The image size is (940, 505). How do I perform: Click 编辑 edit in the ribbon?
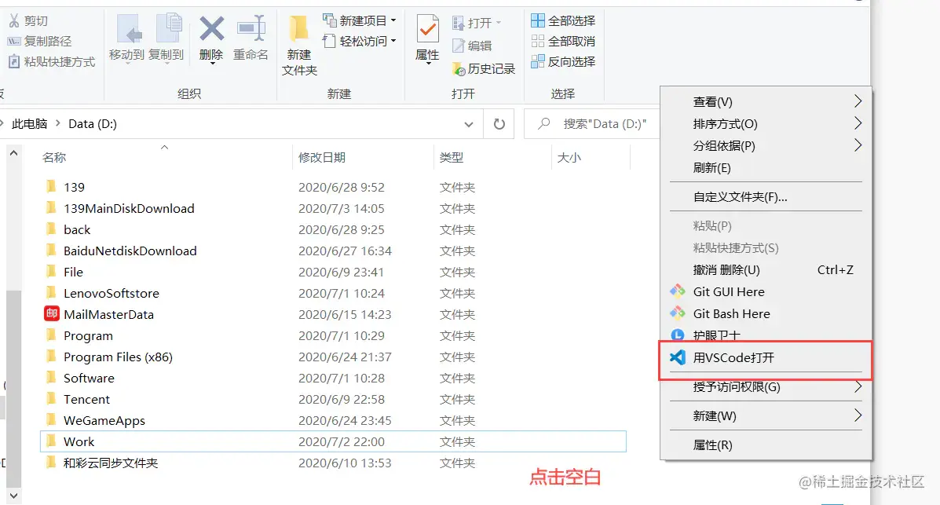pyautogui.click(x=472, y=46)
